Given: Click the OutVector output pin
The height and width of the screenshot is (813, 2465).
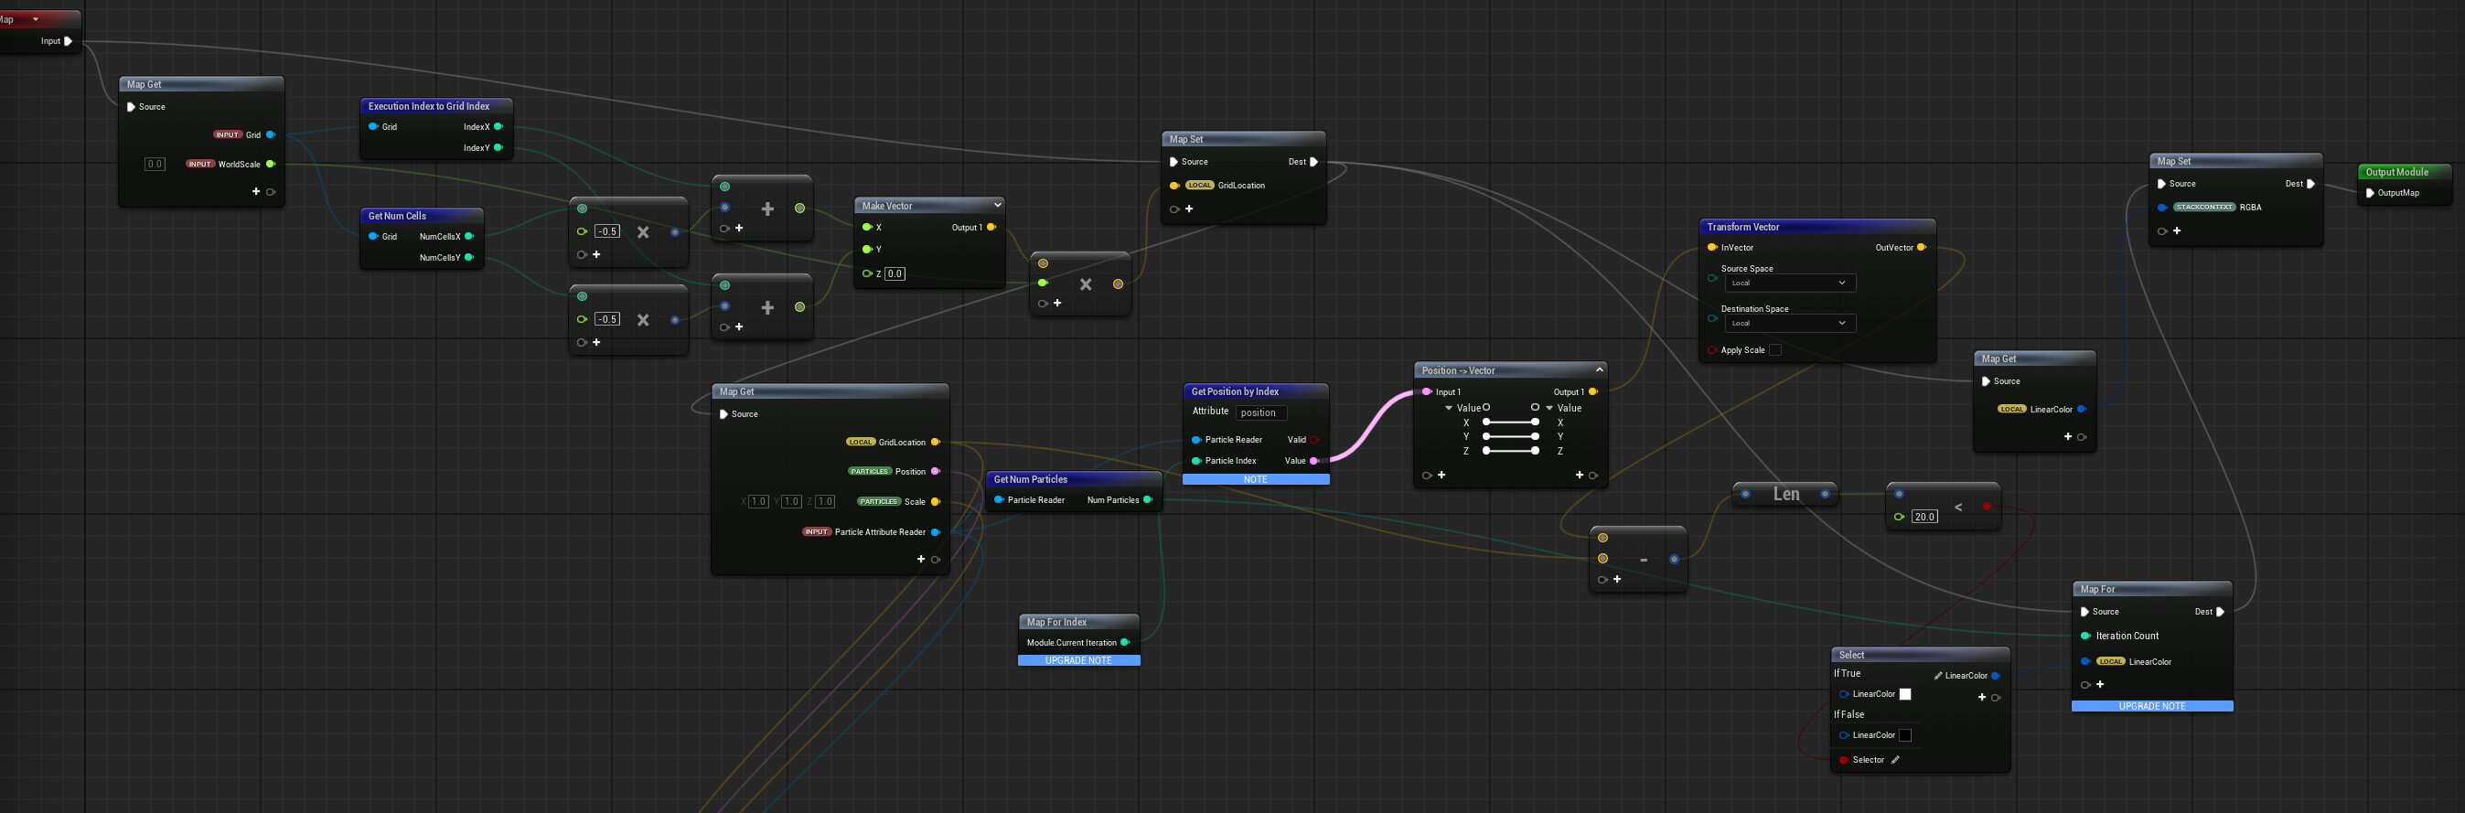Looking at the screenshot, I should tap(1921, 248).
